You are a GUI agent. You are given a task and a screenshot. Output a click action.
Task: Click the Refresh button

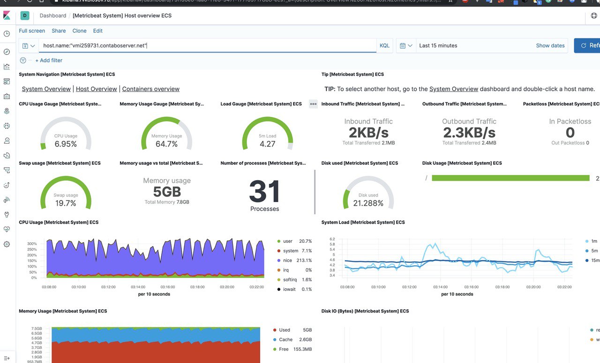[587, 45]
